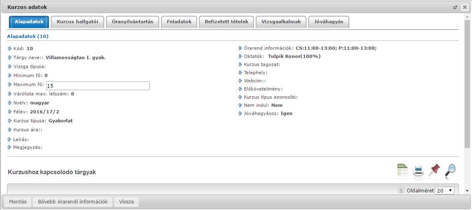Click the red pushpin icon
The width and height of the screenshot is (472, 210).
[434, 170]
